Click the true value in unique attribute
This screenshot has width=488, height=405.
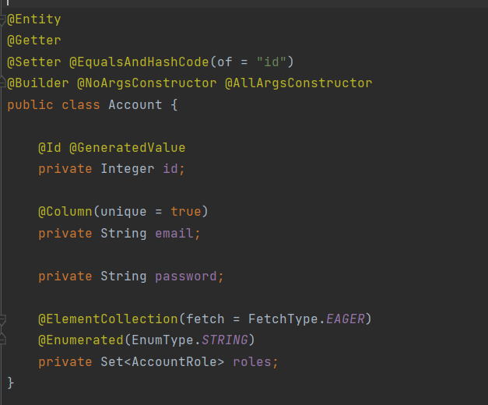click(x=186, y=212)
